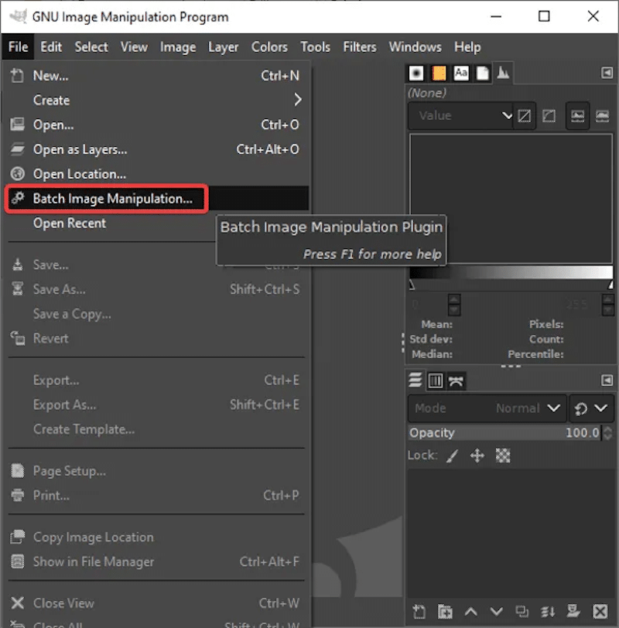Viewport: 619px width, 628px height.
Task: Click the Opacity spin arrows
Action: click(607, 432)
